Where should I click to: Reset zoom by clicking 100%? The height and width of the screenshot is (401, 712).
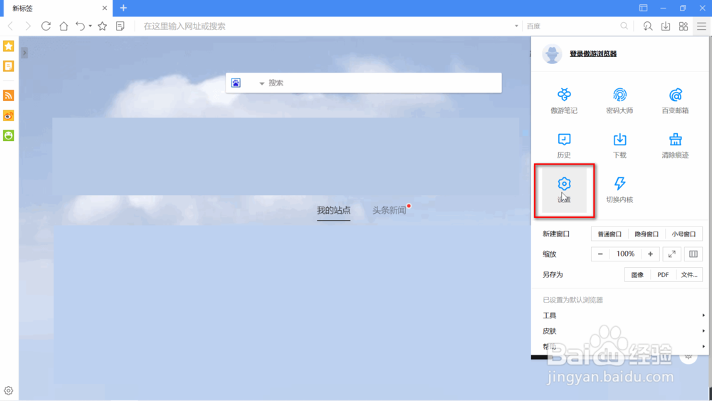tap(625, 254)
